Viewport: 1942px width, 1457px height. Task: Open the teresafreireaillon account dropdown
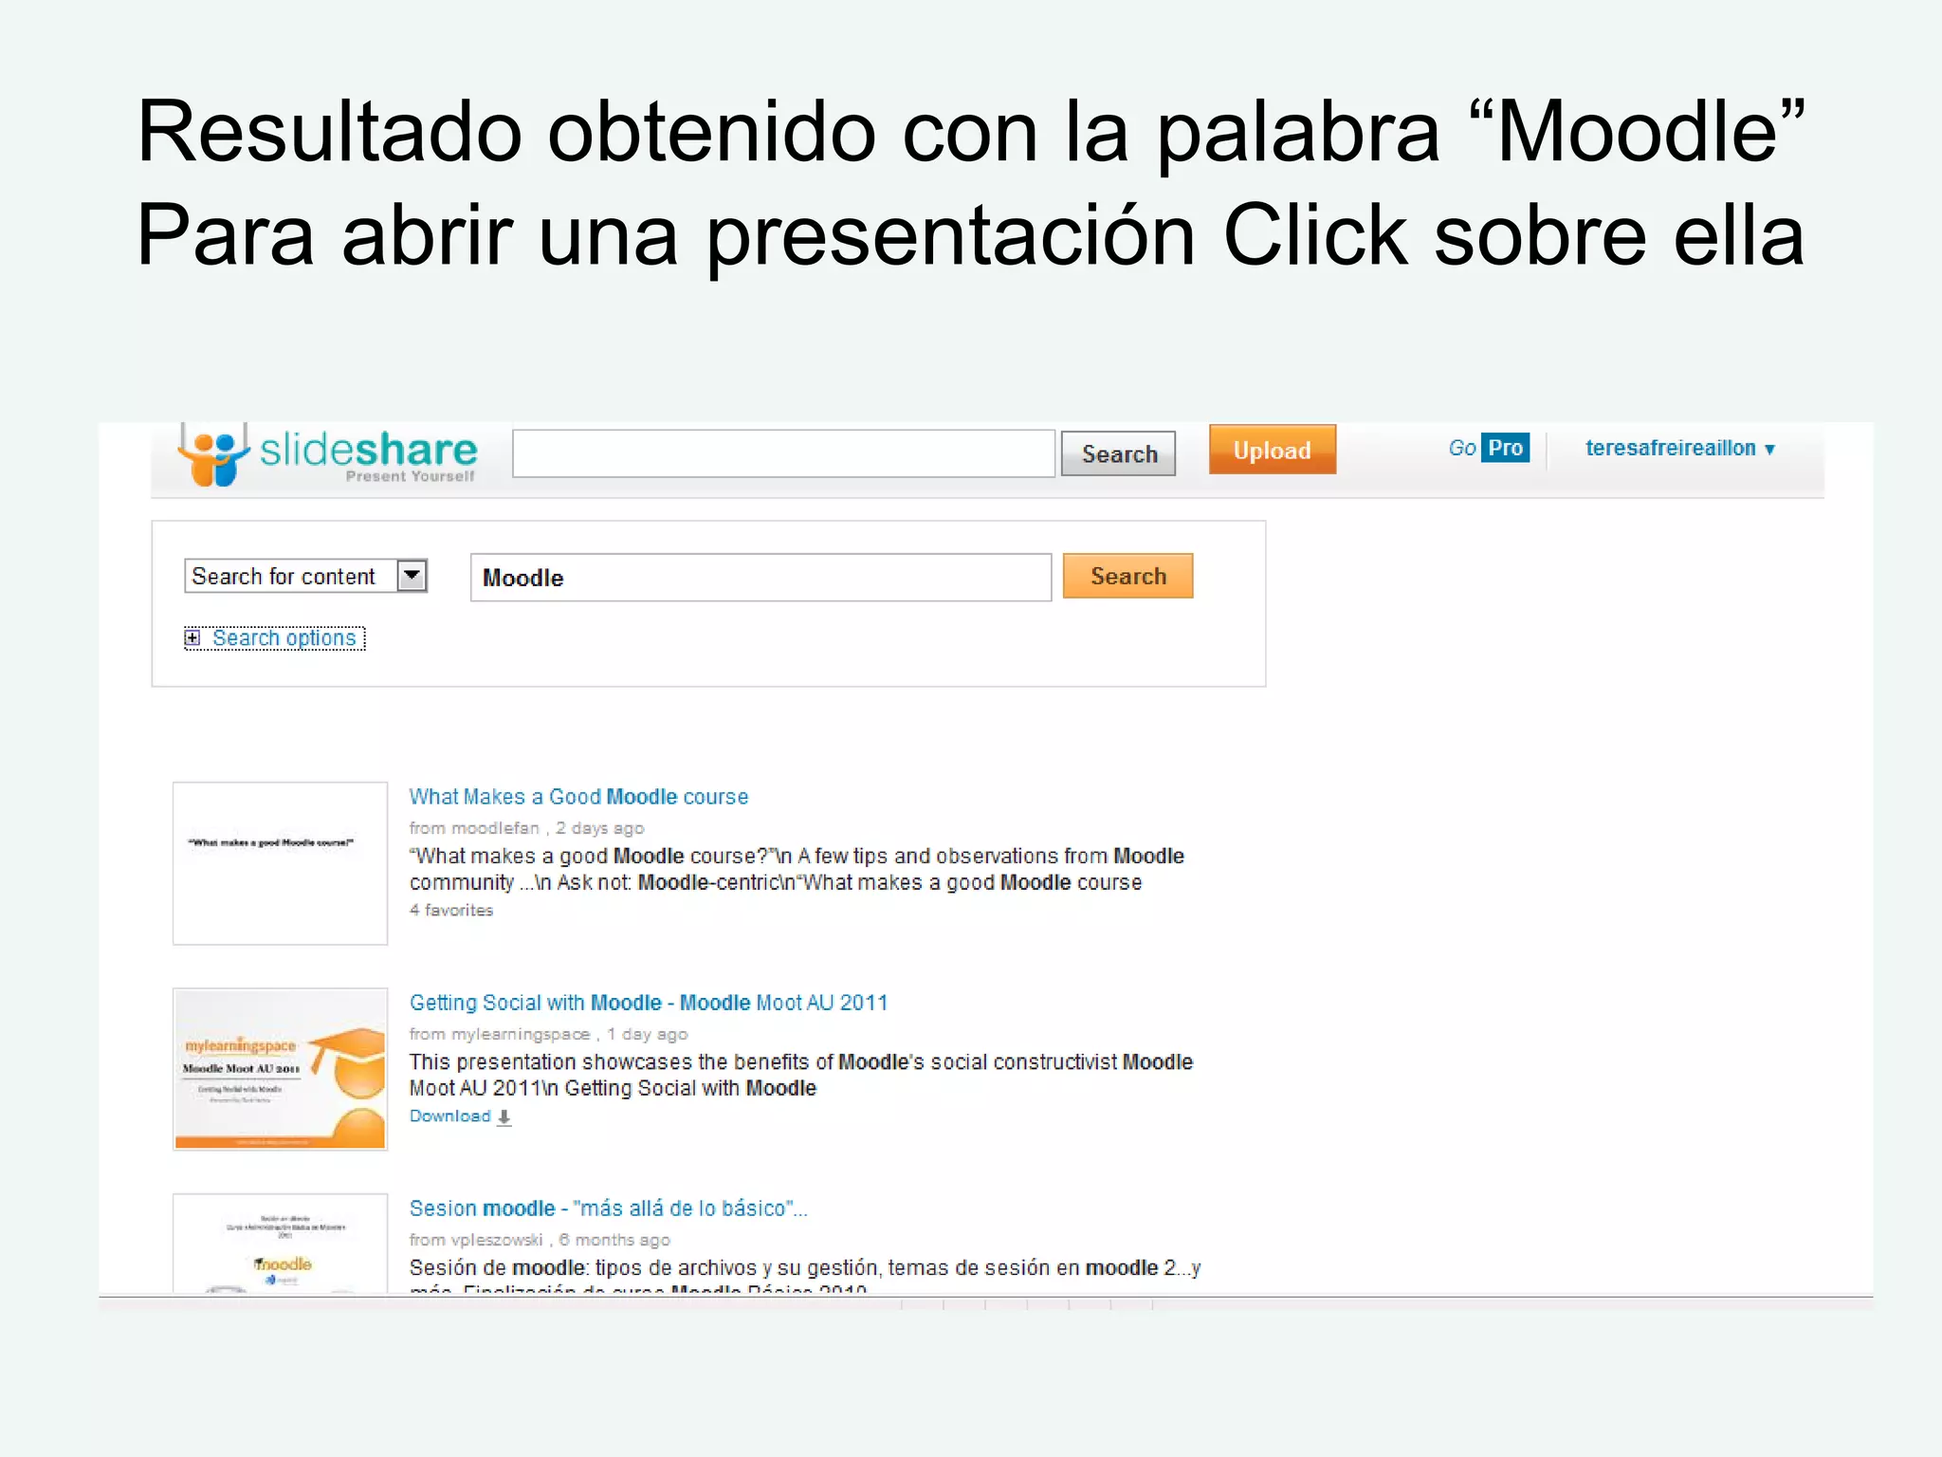pyautogui.click(x=1679, y=448)
